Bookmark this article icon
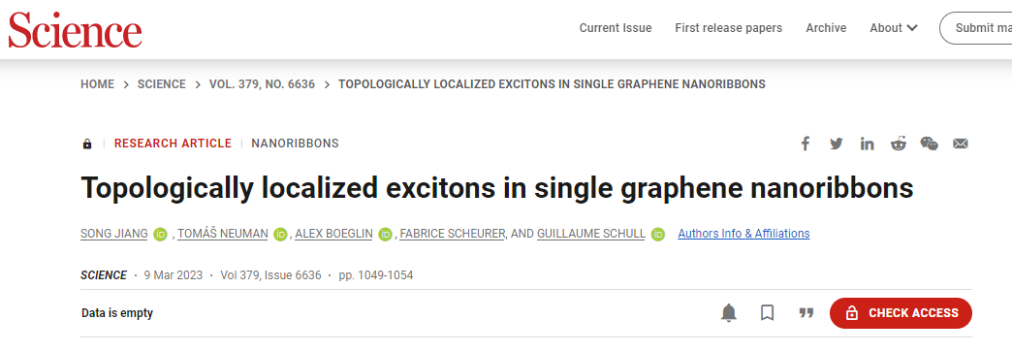This screenshot has width=1012, height=352. (767, 313)
